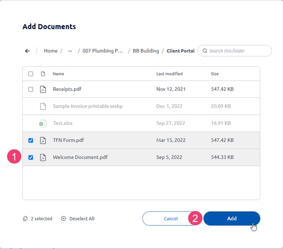
Task: Expand the collapsed breadcrumb ellipsis
Action: click(x=70, y=51)
